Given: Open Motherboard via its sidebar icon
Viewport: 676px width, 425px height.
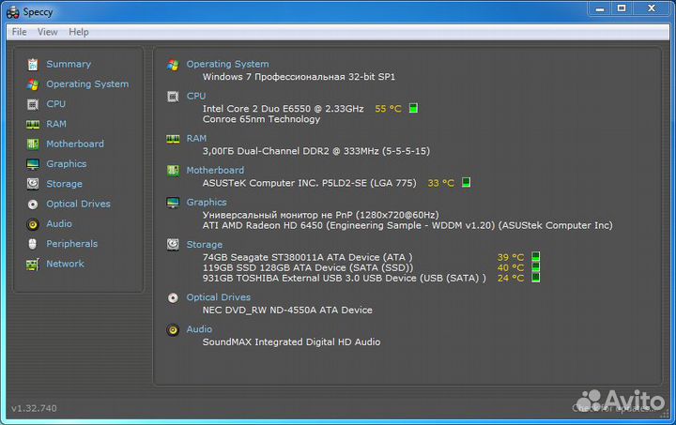Looking at the screenshot, I should 33,144.
